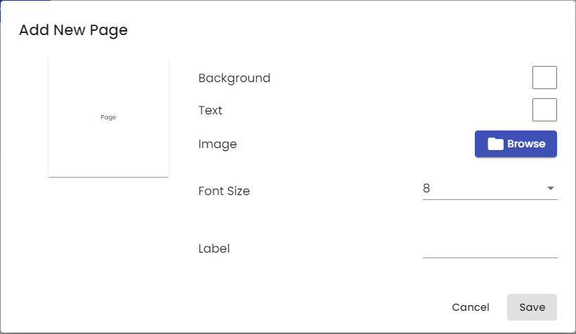The image size is (576, 334).
Task: Click the folder icon inside Browse button
Action: point(495,144)
